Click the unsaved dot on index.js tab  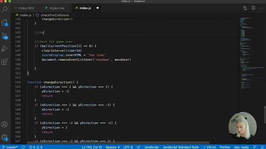pyautogui.click(x=98, y=8)
